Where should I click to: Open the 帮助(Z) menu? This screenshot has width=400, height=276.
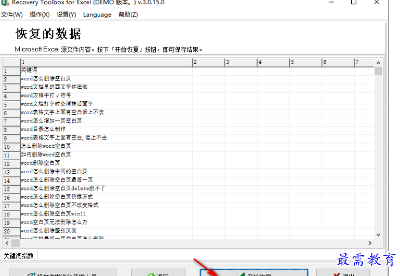(x=128, y=15)
